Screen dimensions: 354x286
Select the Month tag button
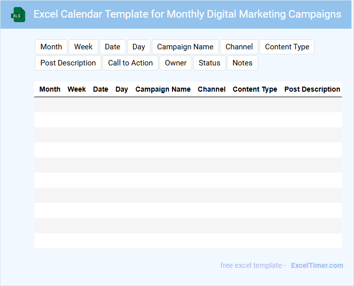click(51, 47)
